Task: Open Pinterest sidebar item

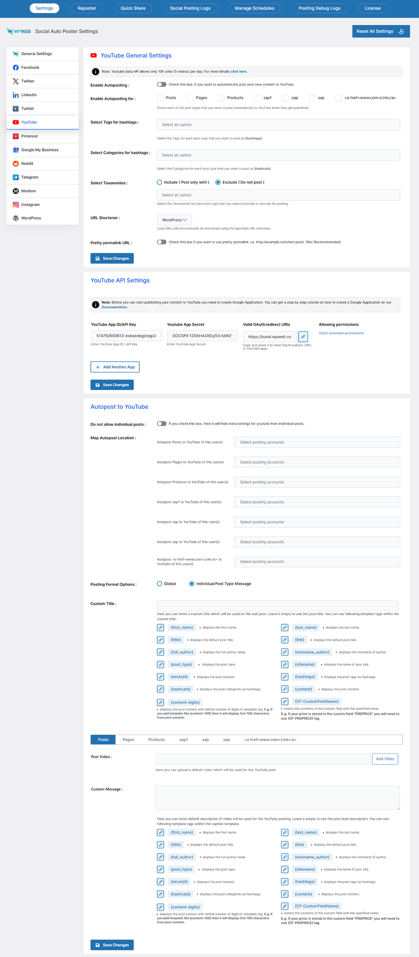Action: point(42,136)
